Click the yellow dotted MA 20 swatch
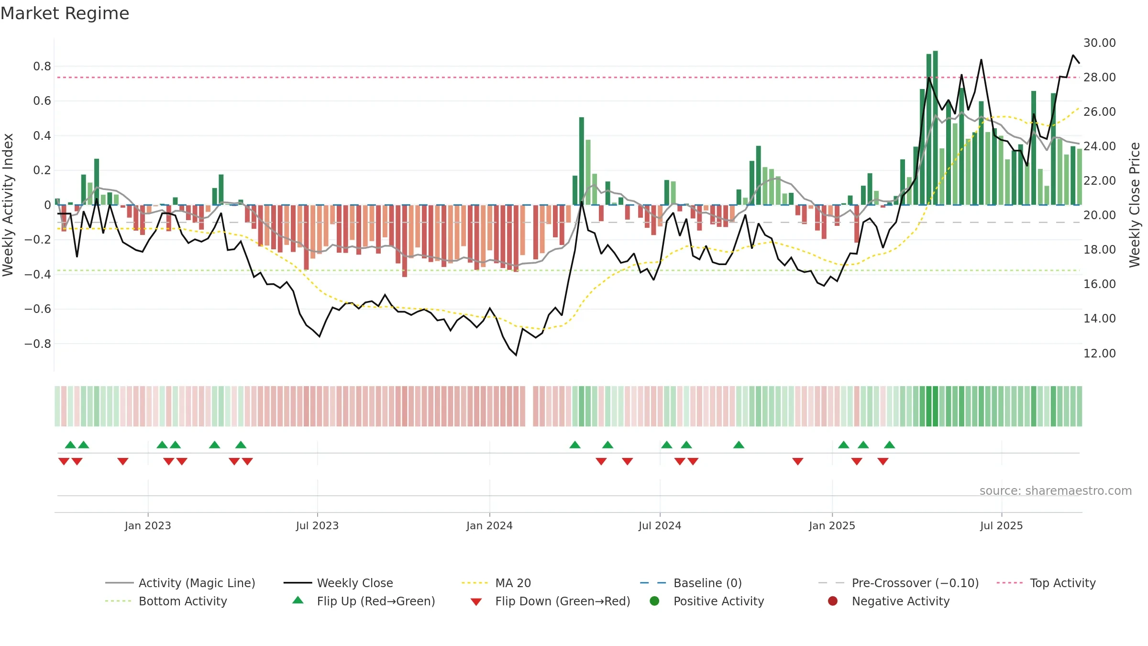This screenshot has width=1148, height=646. point(475,583)
